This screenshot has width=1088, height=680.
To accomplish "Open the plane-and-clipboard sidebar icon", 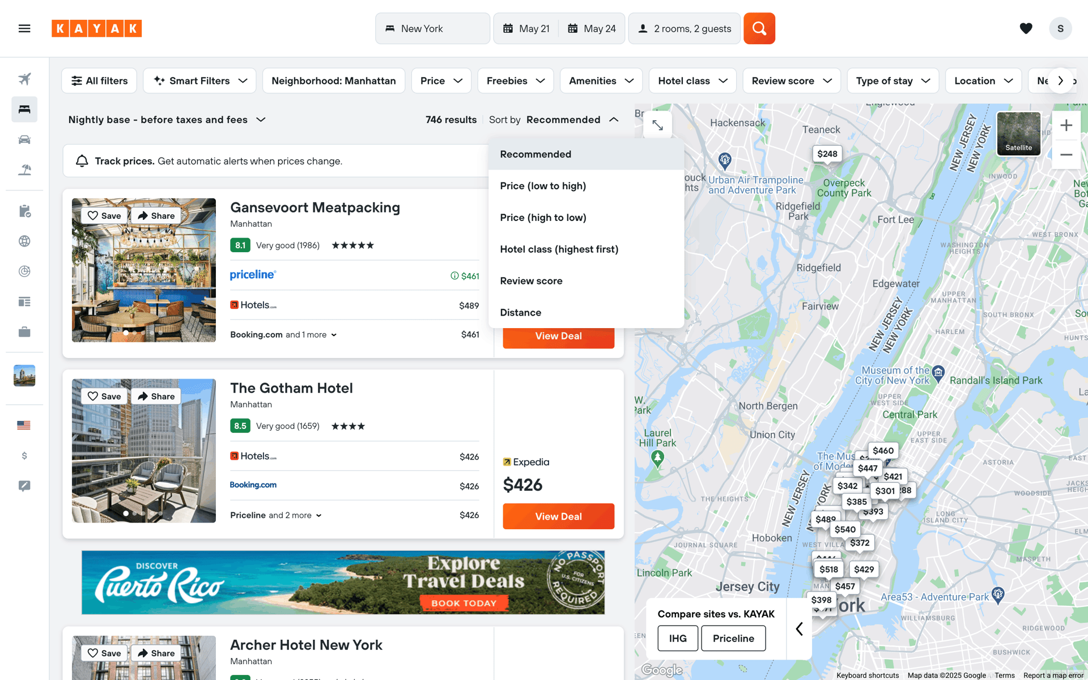I will tap(24, 211).
